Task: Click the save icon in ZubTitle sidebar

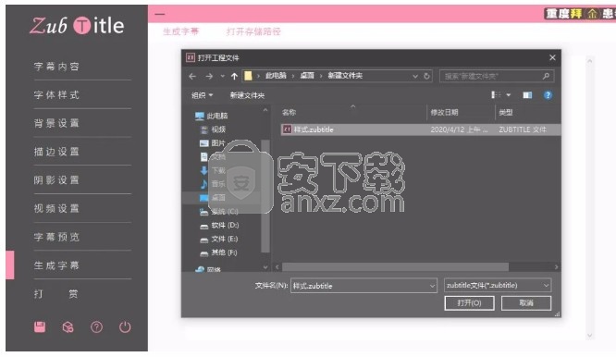Action: tap(40, 326)
